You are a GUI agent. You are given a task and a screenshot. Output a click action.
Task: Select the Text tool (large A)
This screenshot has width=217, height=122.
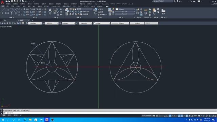tap(50, 11)
